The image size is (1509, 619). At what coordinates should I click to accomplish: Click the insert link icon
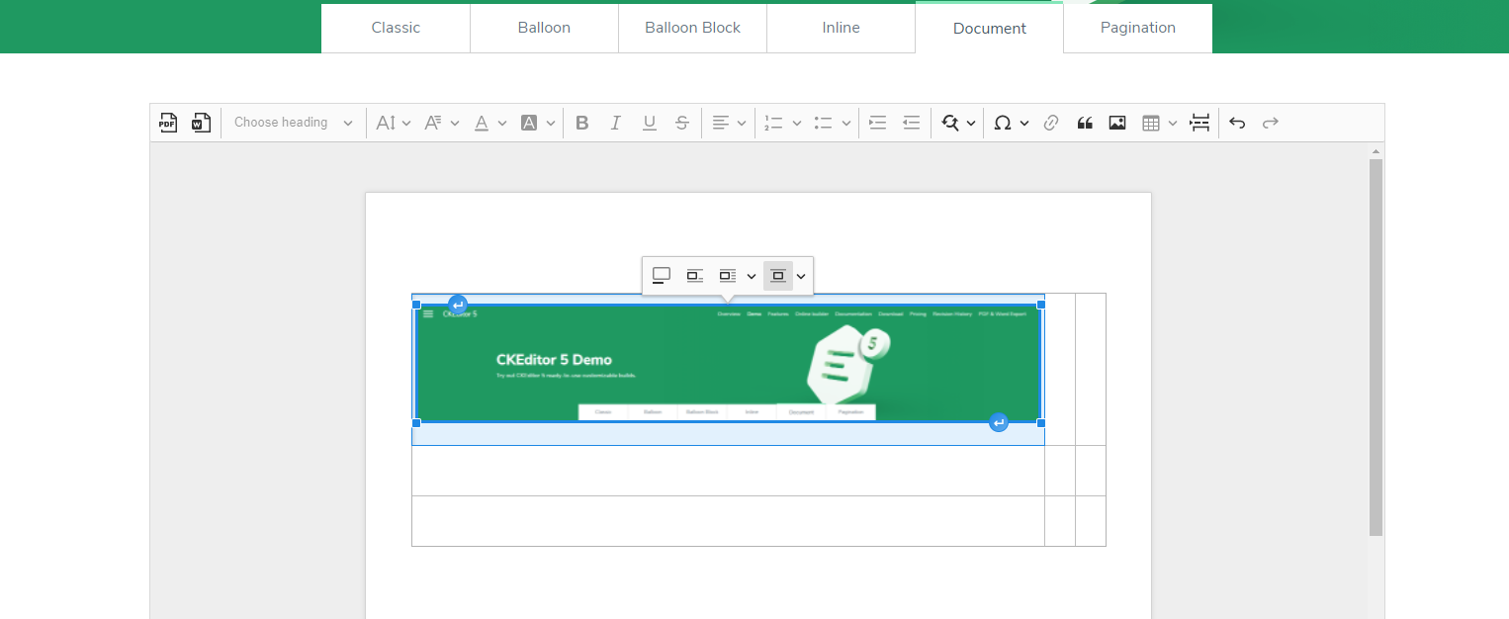click(1051, 123)
